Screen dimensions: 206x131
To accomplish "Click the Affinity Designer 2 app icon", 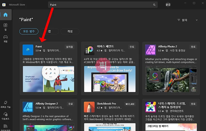I will 28,107.
